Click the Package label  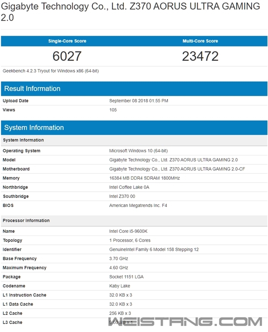click(12, 277)
